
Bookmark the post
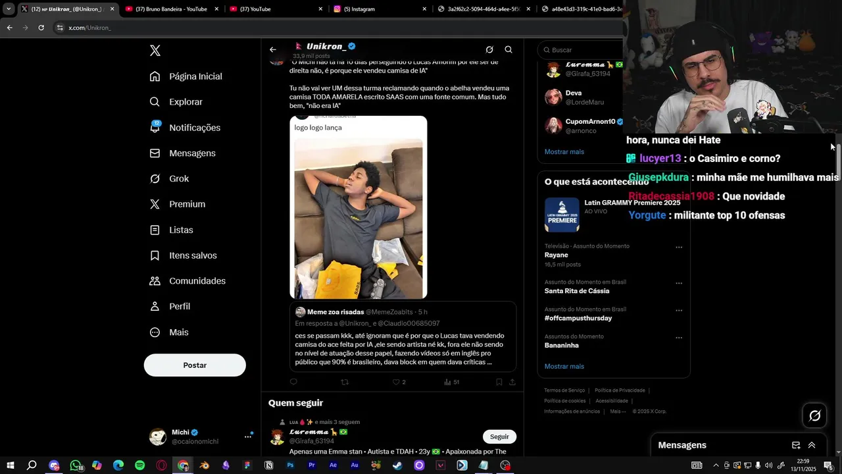pos(499,382)
